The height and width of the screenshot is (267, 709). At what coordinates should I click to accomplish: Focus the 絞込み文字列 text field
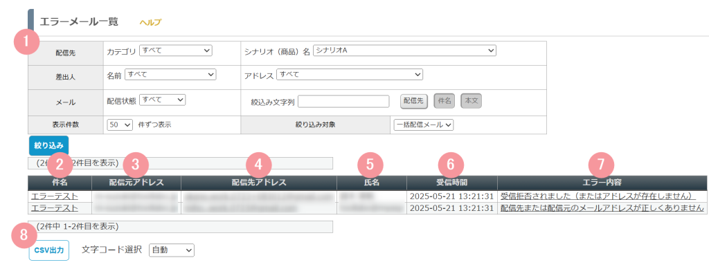pos(343,102)
